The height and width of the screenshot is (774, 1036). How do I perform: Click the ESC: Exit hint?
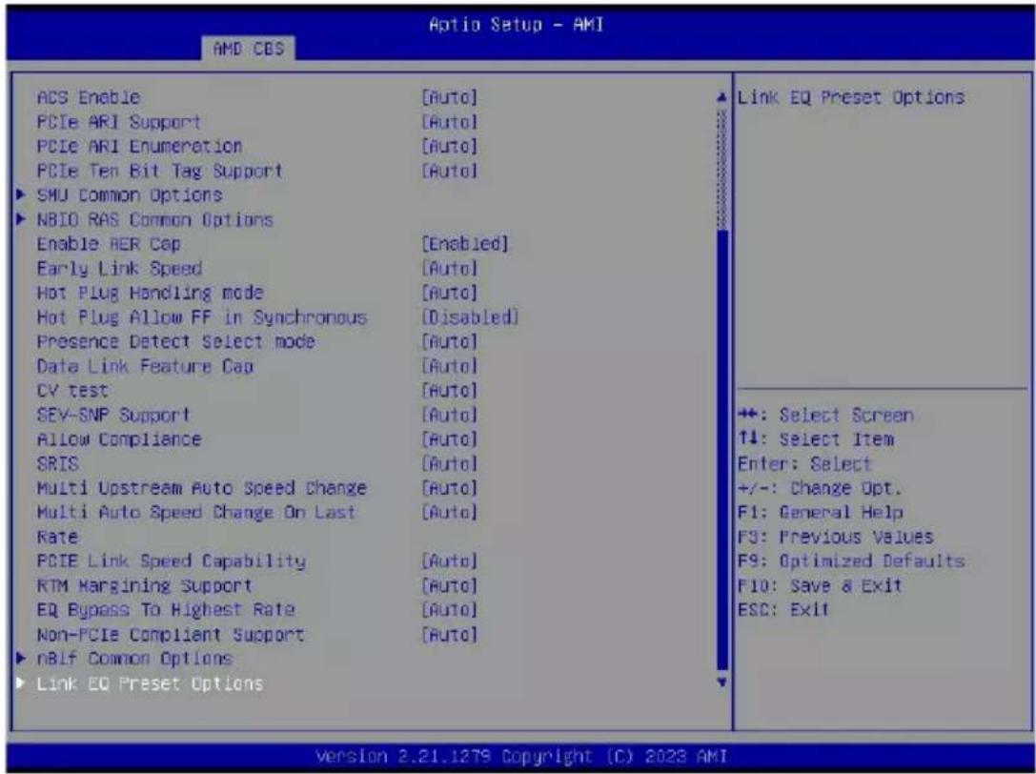tap(782, 609)
